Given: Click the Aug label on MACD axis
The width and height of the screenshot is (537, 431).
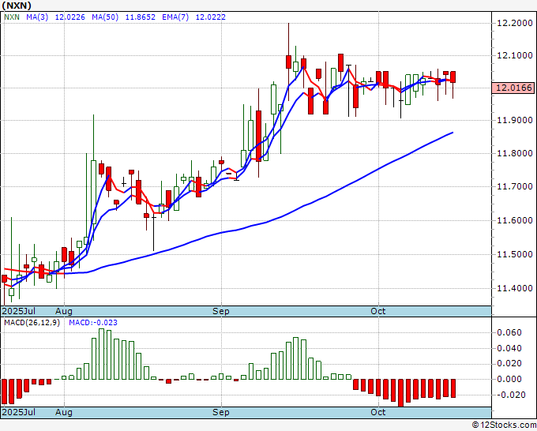Looking at the screenshot, I should tap(64, 412).
